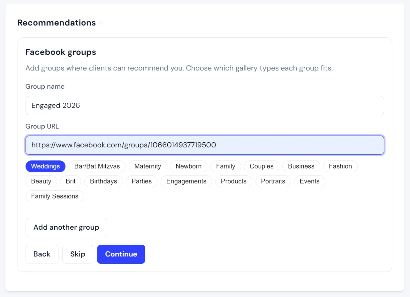The height and width of the screenshot is (297, 410).
Task: Focus the Group name field
Action: tap(205, 106)
